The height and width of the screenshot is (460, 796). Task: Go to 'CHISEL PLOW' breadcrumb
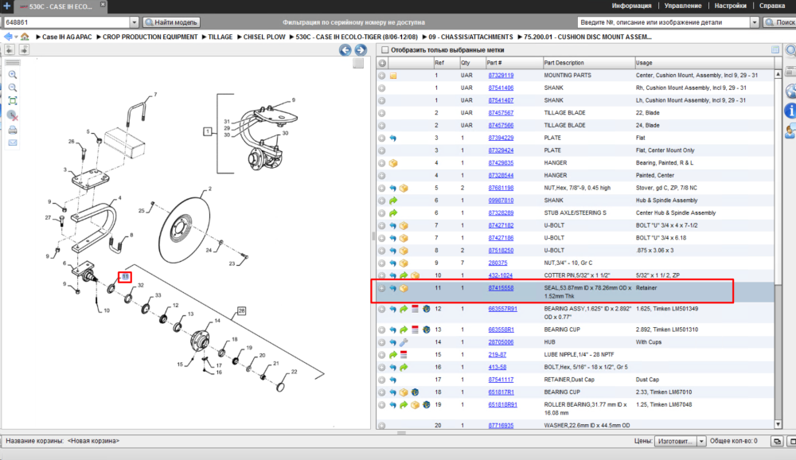264,37
